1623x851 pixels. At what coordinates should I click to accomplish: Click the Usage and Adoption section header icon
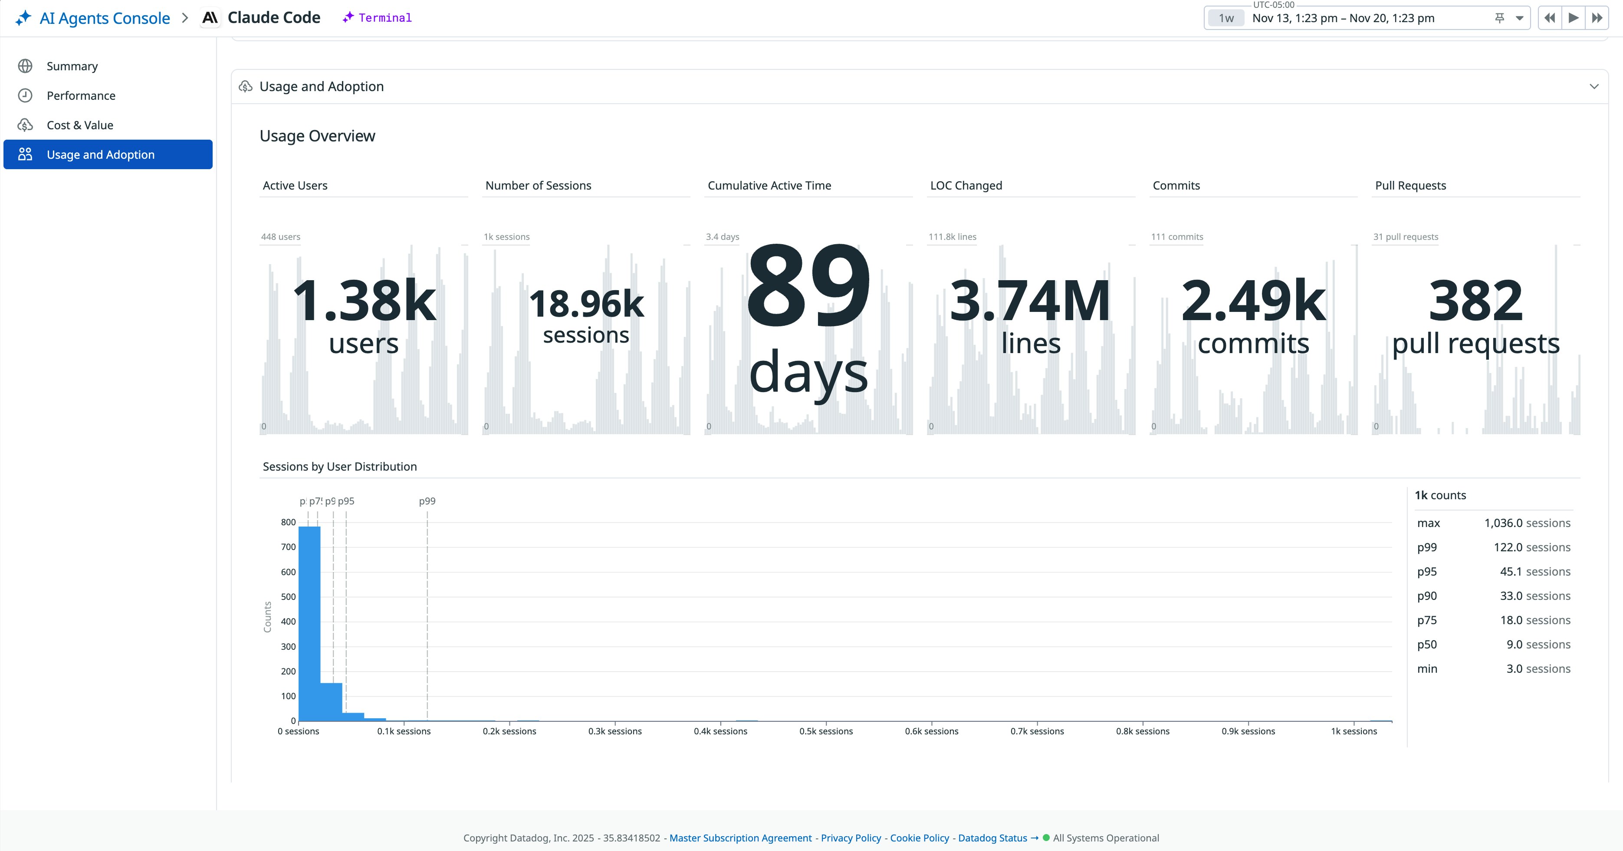[x=246, y=86]
